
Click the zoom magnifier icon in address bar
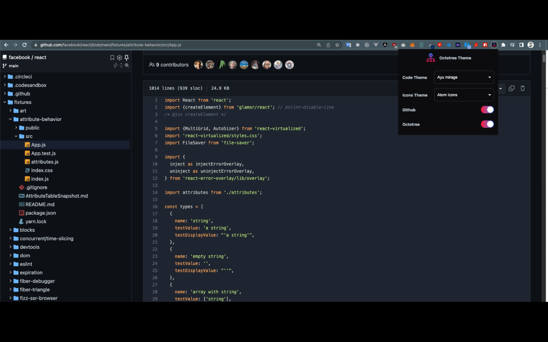point(319,45)
